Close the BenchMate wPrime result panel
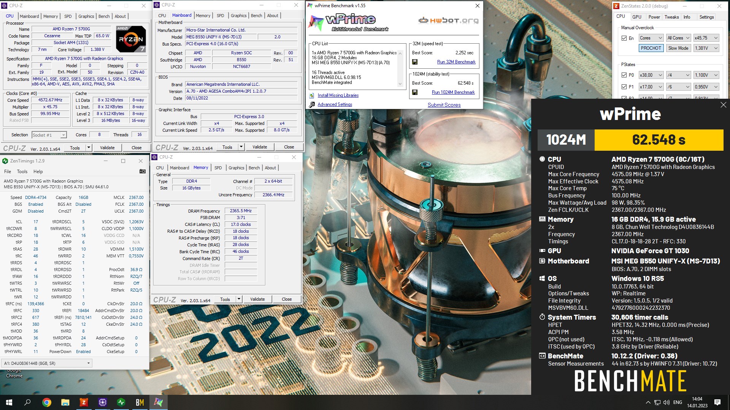 pos(723,105)
